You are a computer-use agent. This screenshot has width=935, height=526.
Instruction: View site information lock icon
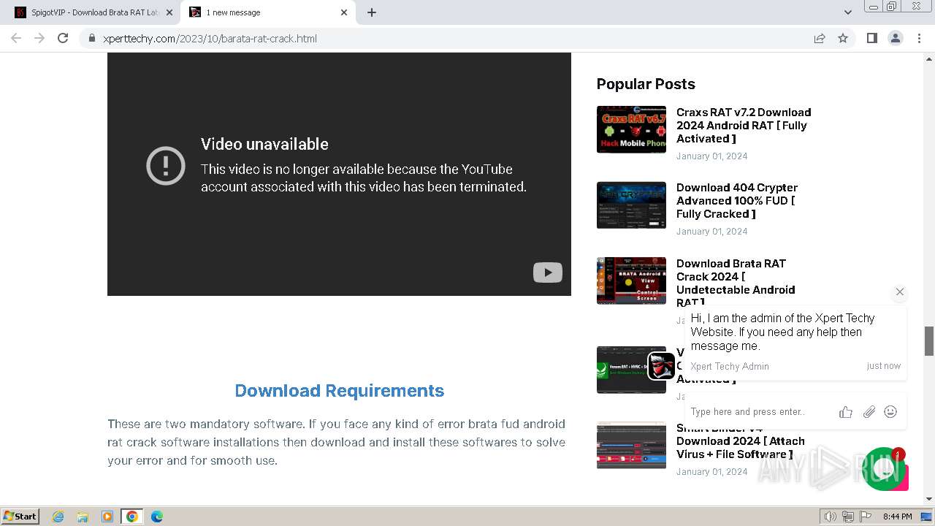(x=91, y=39)
